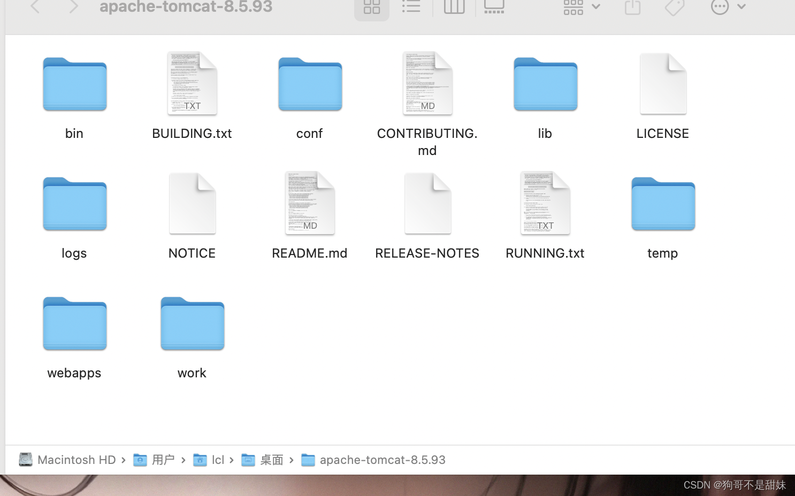Switch to icon grid view
Image resolution: width=795 pixels, height=496 pixels.
tap(372, 7)
